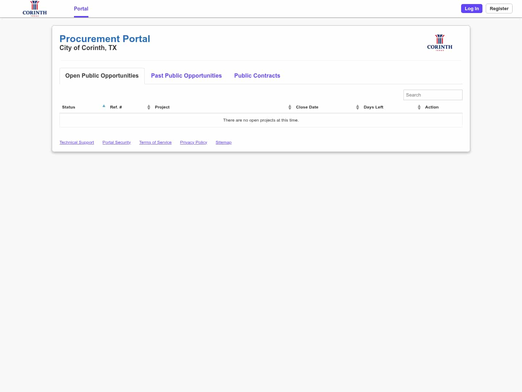Click the Log In button

pos(472,9)
